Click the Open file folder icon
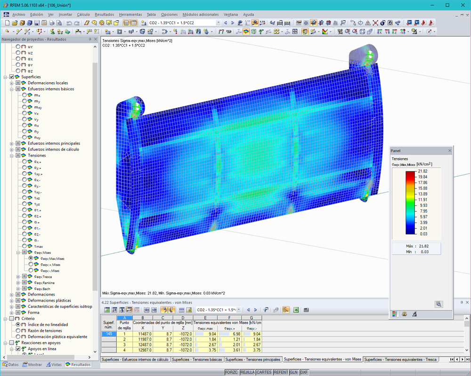The height and width of the screenshot is (376, 471). (15, 23)
